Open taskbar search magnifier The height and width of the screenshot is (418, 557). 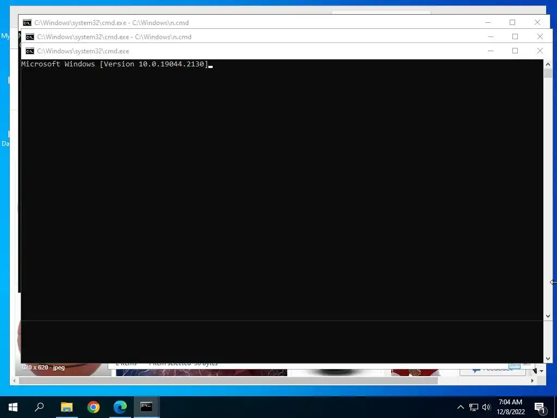[x=39, y=407]
